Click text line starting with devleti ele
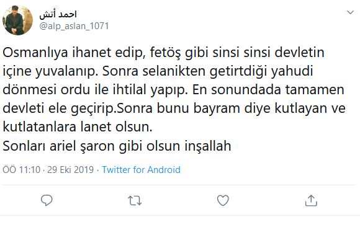The image size is (360, 230). point(174,108)
